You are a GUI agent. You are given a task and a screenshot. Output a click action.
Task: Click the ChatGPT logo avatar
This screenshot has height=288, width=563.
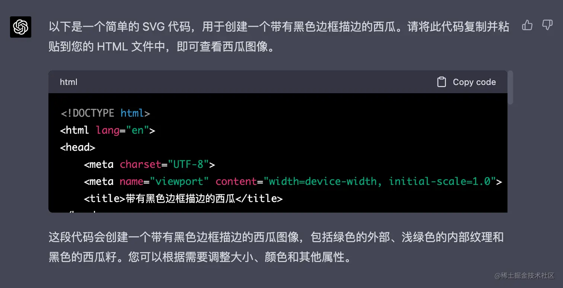[20, 27]
